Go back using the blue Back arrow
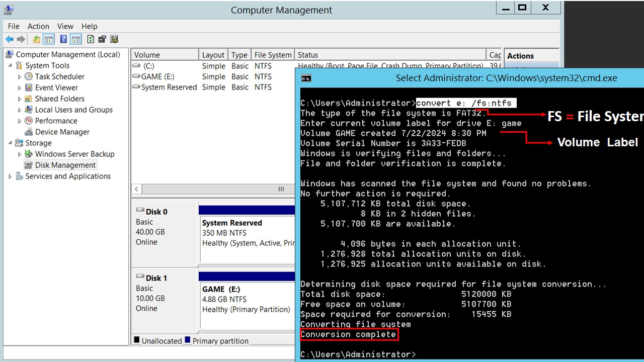Viewport: 644px width, 362px height. point(10,39)
